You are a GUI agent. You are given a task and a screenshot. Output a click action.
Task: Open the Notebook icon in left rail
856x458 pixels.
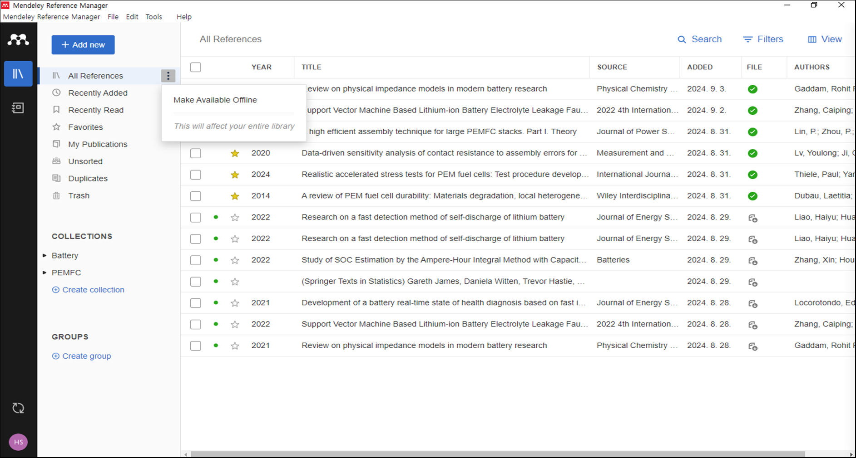tap(18, 108)
